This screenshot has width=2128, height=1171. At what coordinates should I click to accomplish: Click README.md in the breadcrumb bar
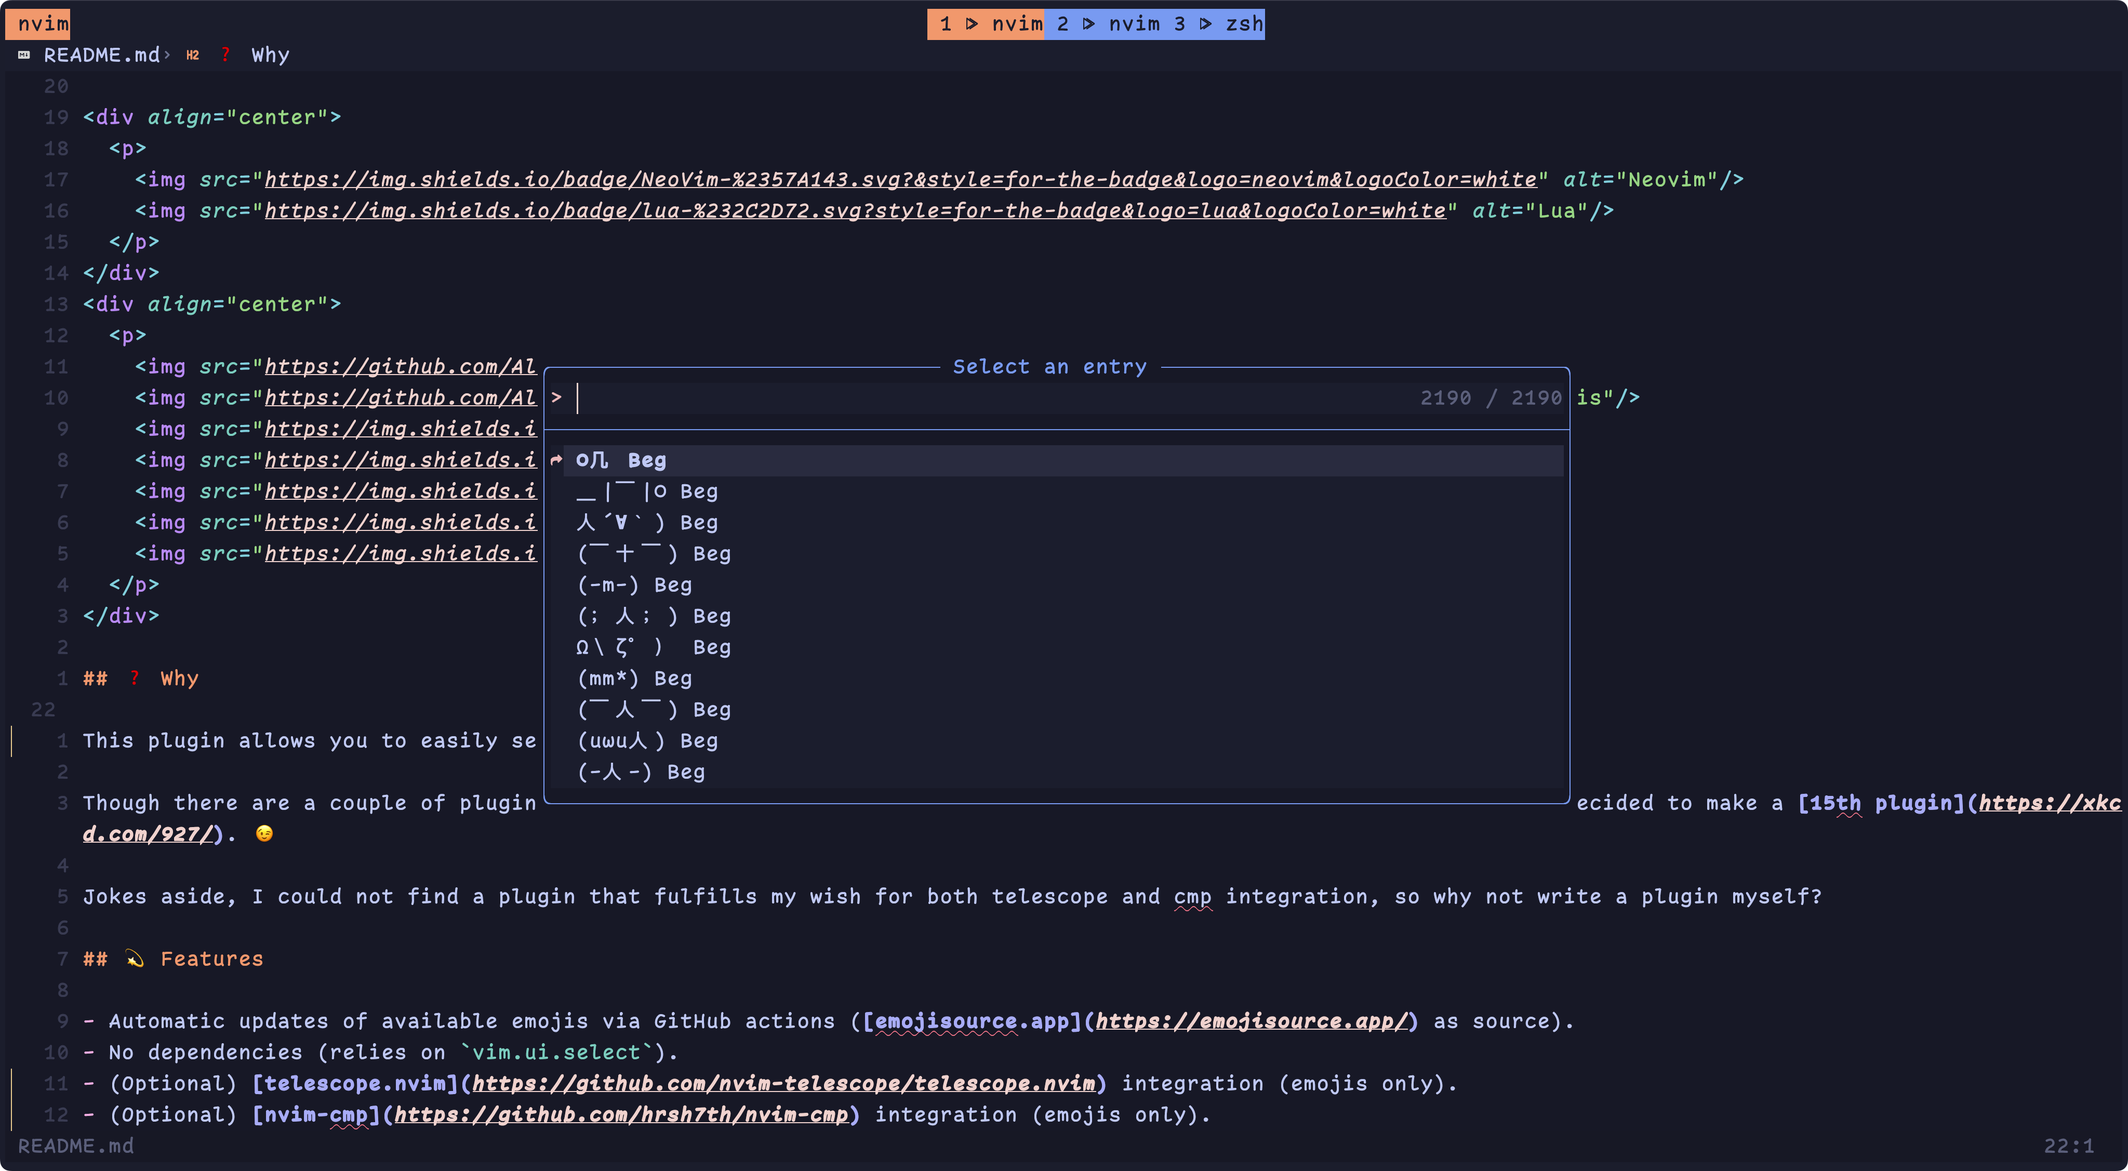click(x=101, y=56)
